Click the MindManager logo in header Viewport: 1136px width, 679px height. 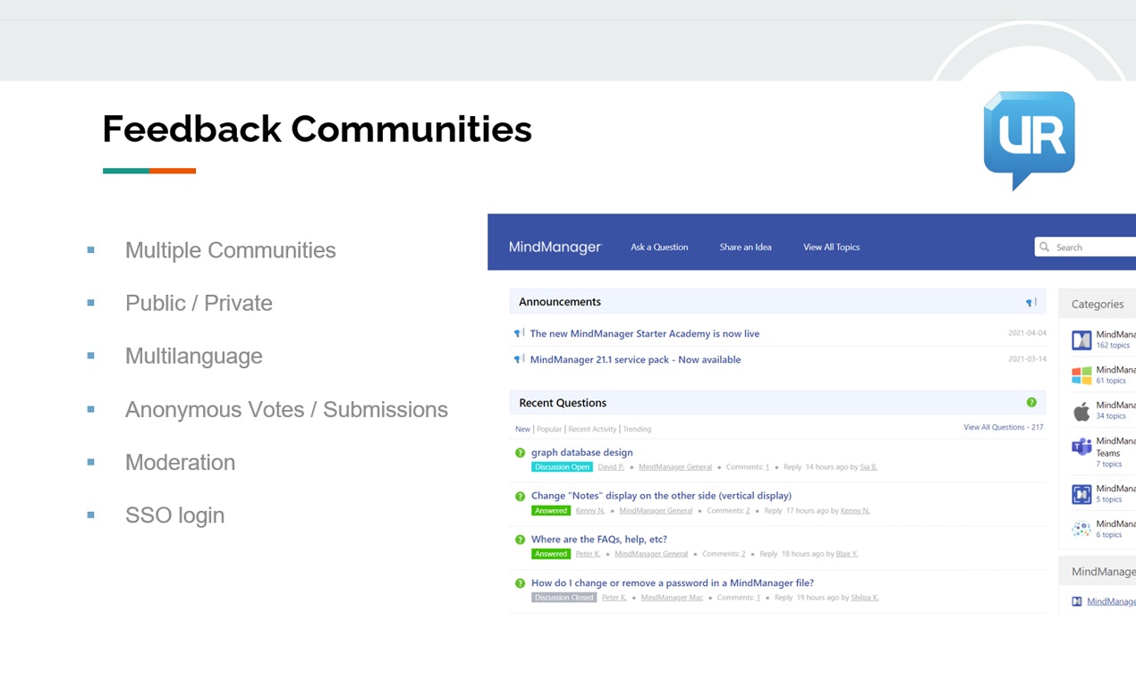(x=555, y=247)
